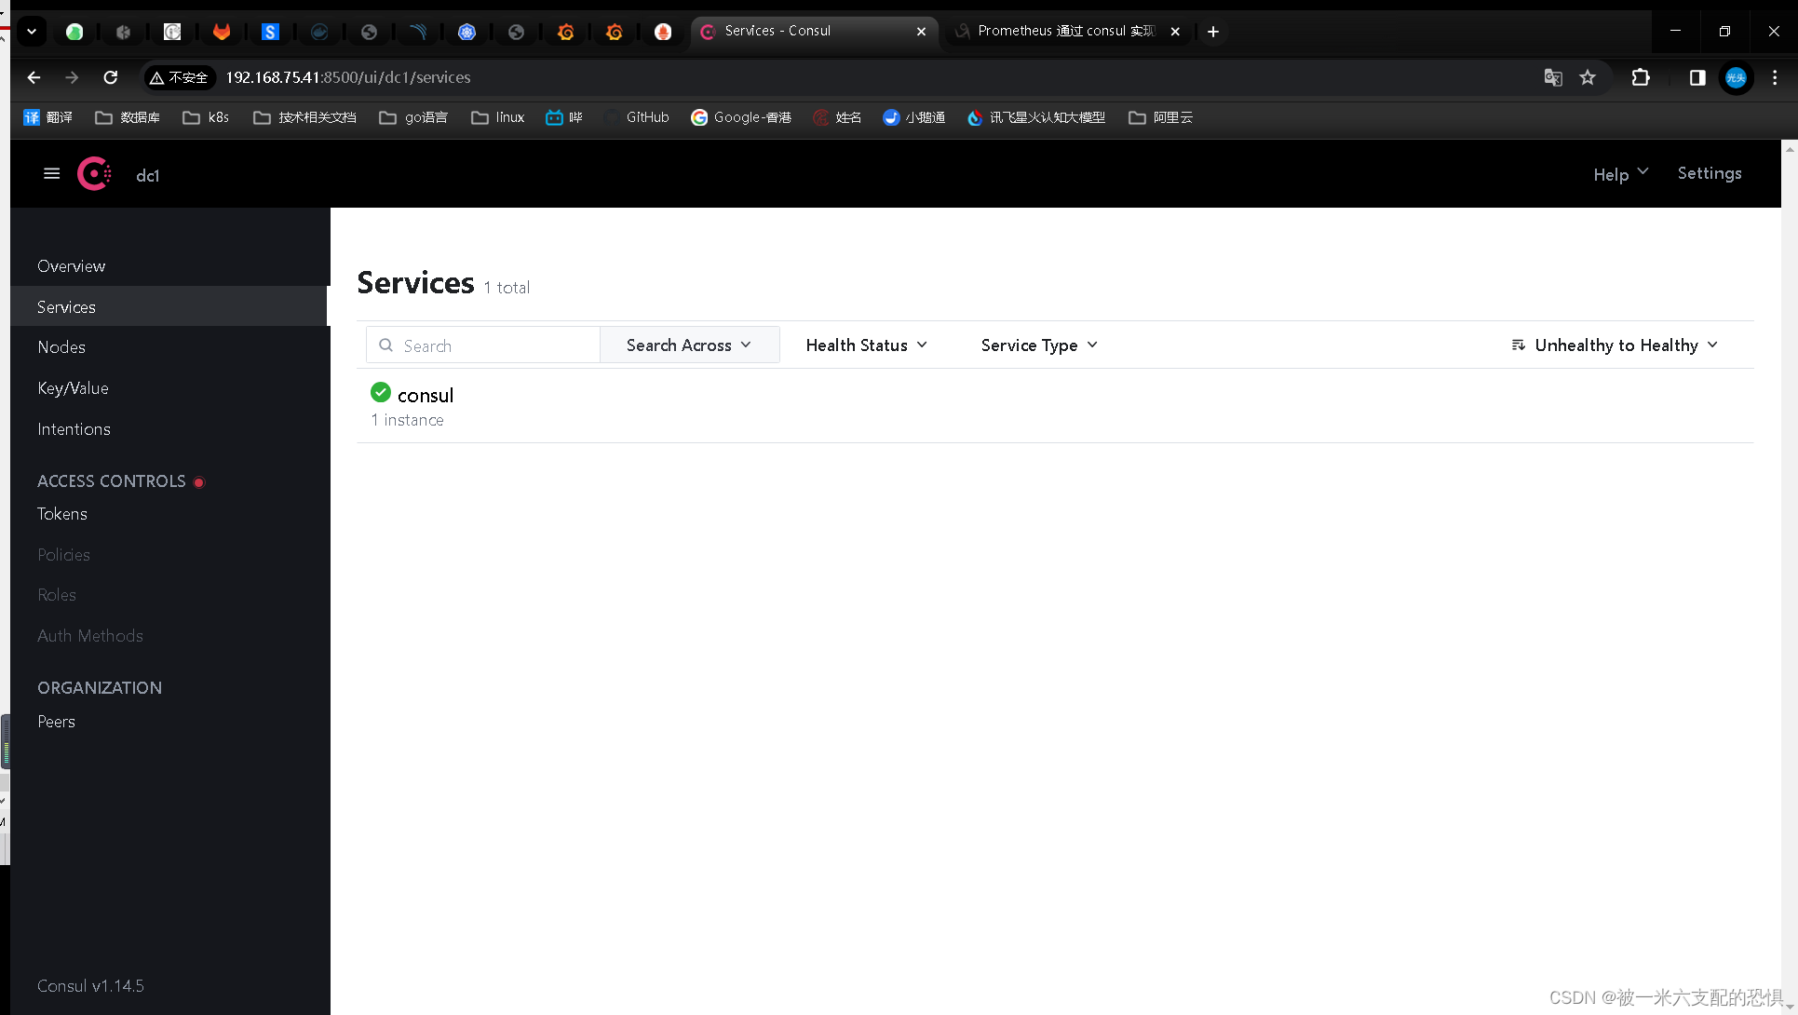Click the Intentions sidebar icon
Screen dimensions: 1798x1015
coord(73,427)
